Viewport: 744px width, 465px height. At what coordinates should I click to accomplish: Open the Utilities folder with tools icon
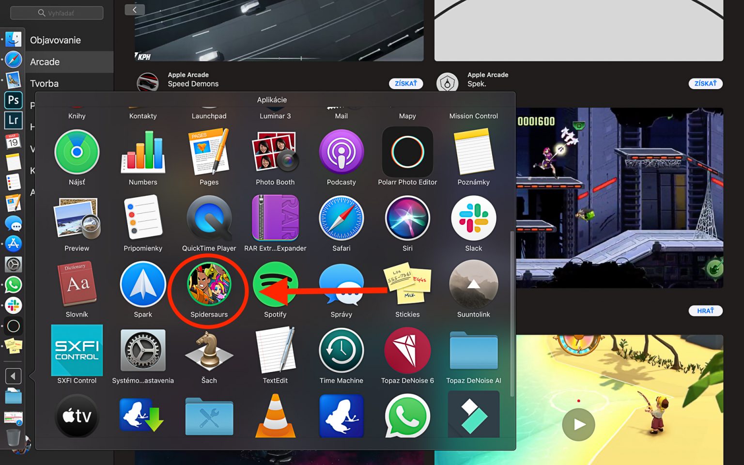[209, 417]
